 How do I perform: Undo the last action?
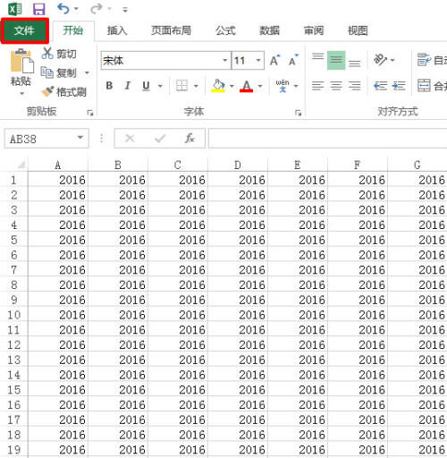click(63, 9)
